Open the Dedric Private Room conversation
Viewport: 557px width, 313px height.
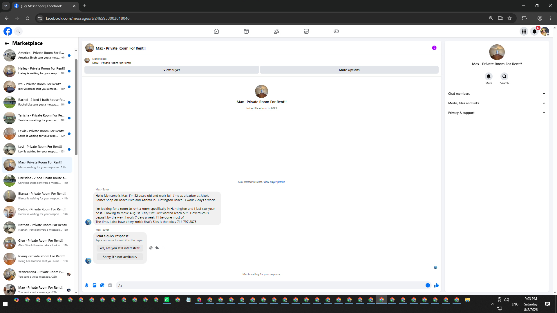click(37, 212)
